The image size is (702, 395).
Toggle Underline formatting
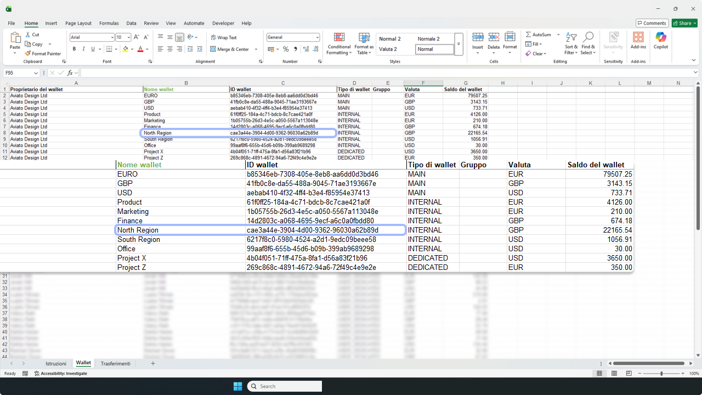(93, 49)
